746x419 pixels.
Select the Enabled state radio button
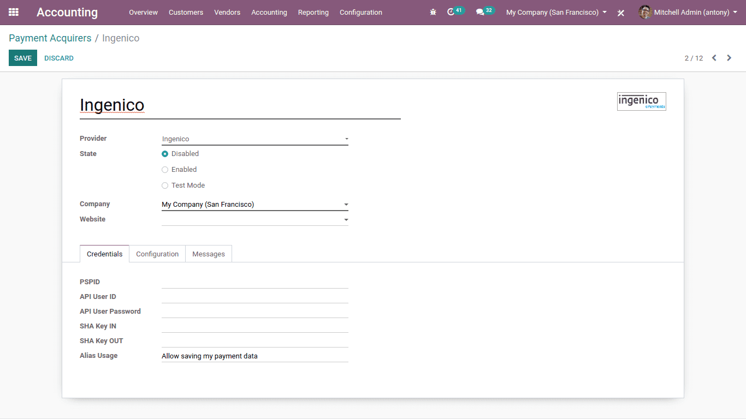tap(165, 170)
